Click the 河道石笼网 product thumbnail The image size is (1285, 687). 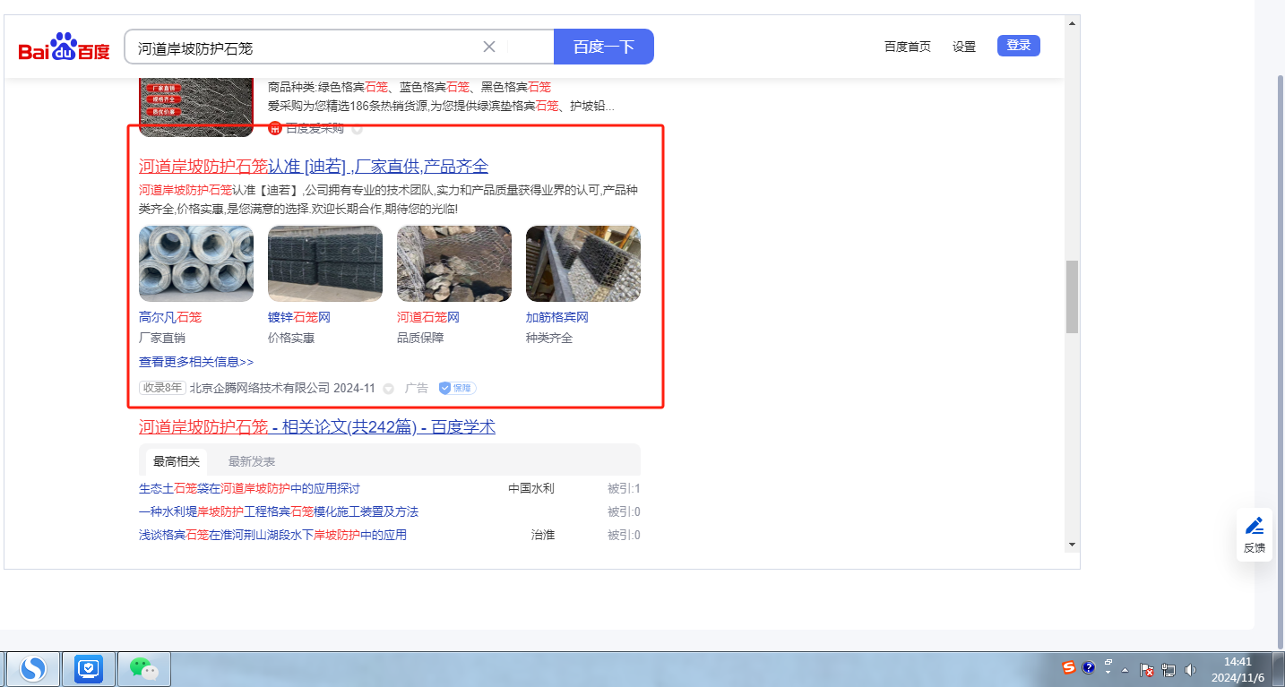[x=454, y=263]
